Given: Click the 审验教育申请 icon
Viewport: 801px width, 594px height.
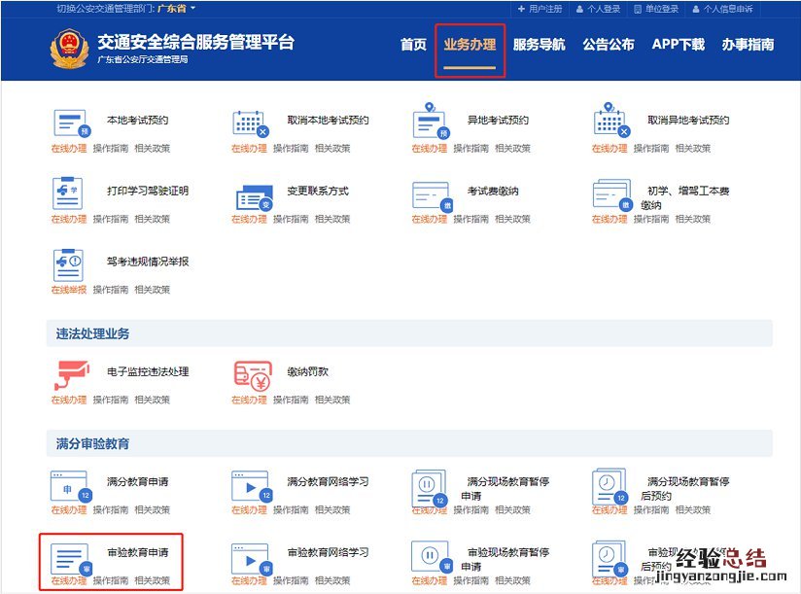Looking at the screenshot, I should [x=69, y=557].
